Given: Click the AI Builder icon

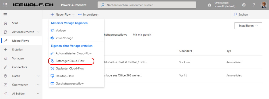Looking at the screenshot, I should (x=5, y=94).
